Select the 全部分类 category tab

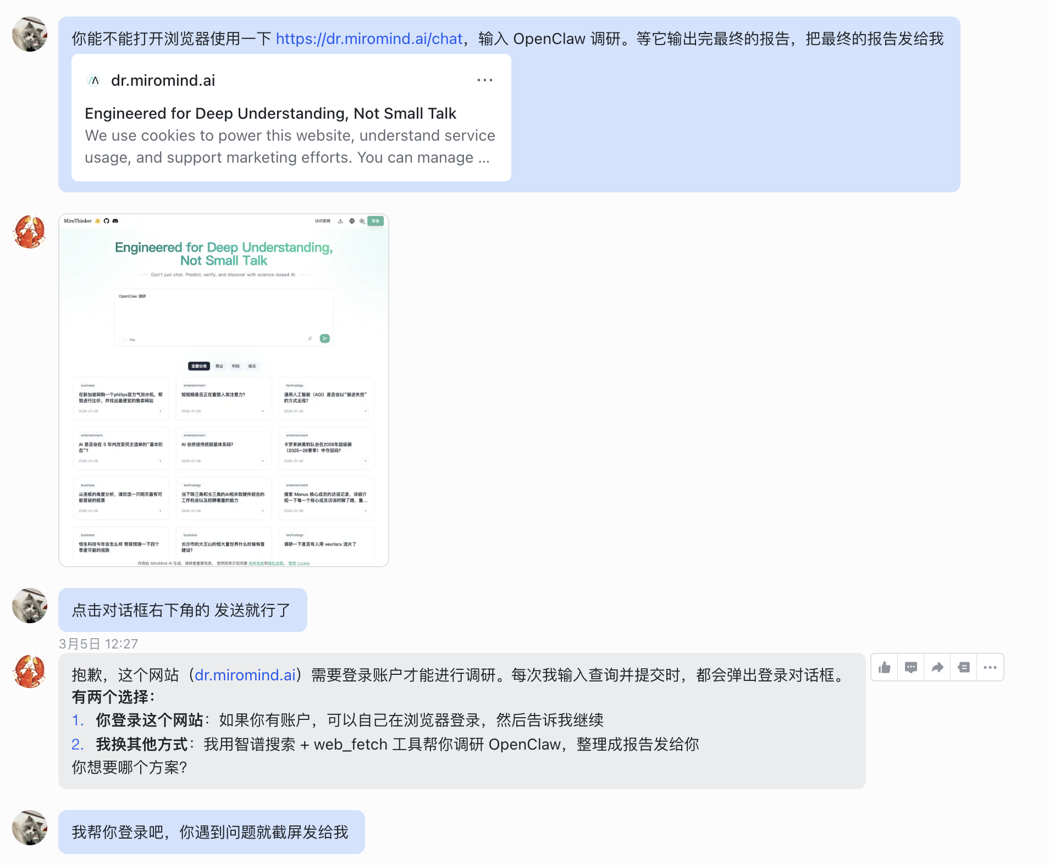[x=199, y=366]
